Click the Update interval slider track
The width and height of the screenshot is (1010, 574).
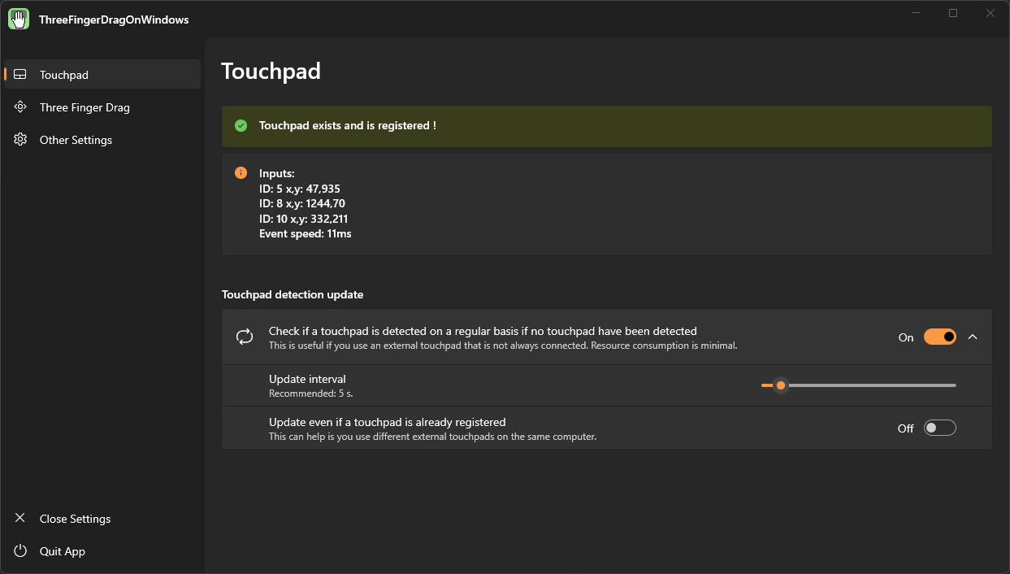[x=861, y=385]
